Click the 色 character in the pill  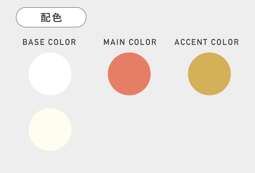pos(57,17)
